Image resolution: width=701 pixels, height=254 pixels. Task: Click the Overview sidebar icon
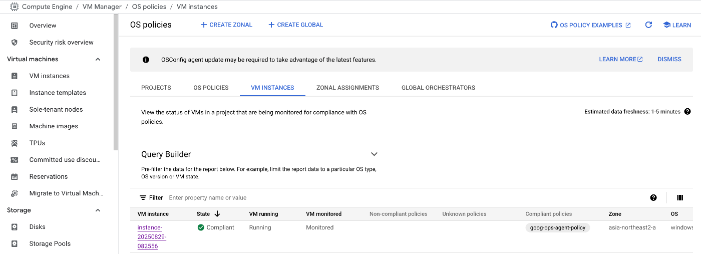tap(15, 26)
